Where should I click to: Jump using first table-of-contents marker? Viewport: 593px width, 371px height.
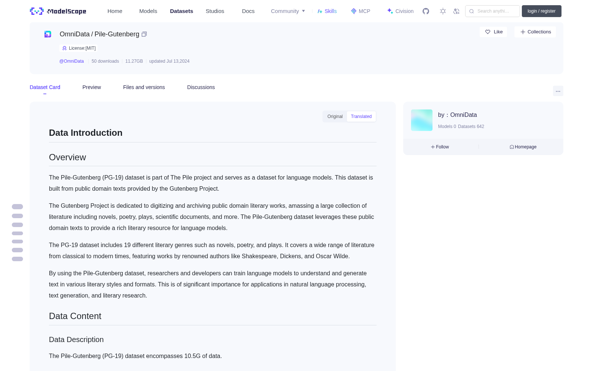tap(17, 207)
